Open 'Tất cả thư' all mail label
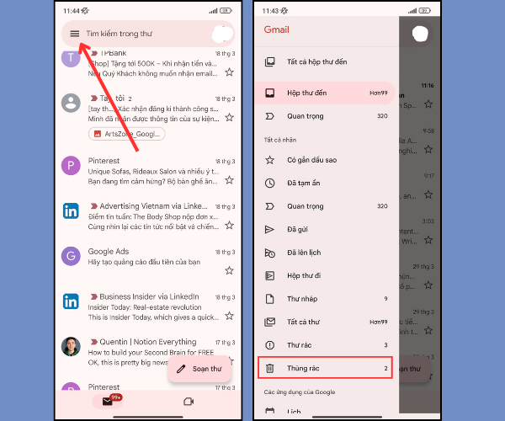Viewport: 505px width, 421px height. tap(326, 322)
